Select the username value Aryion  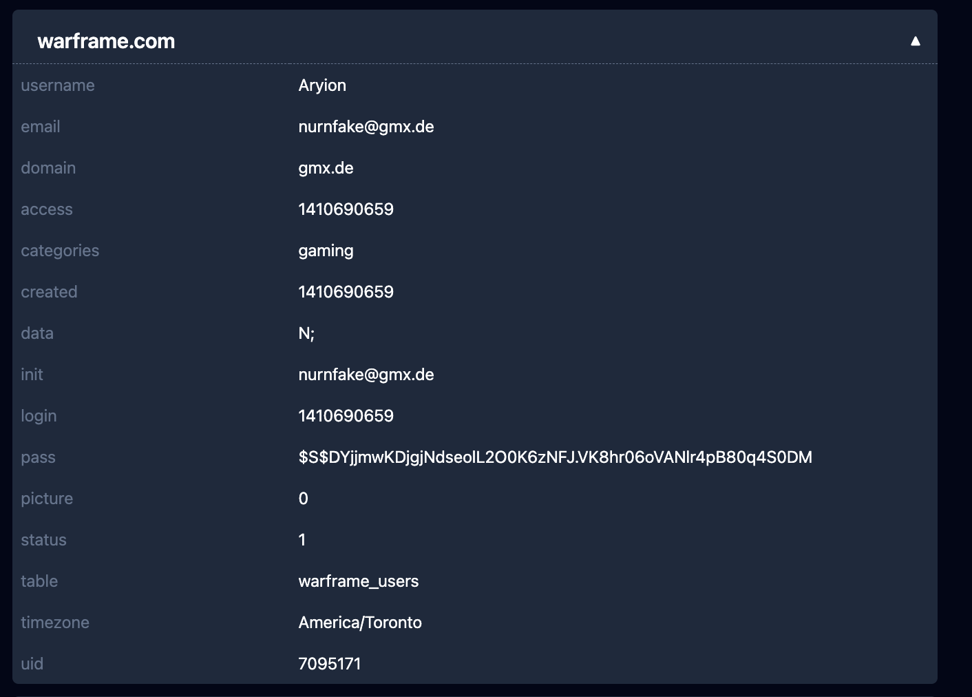[322, 85]
